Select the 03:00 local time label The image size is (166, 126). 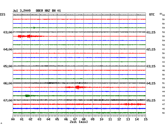[x=8, y=32]
